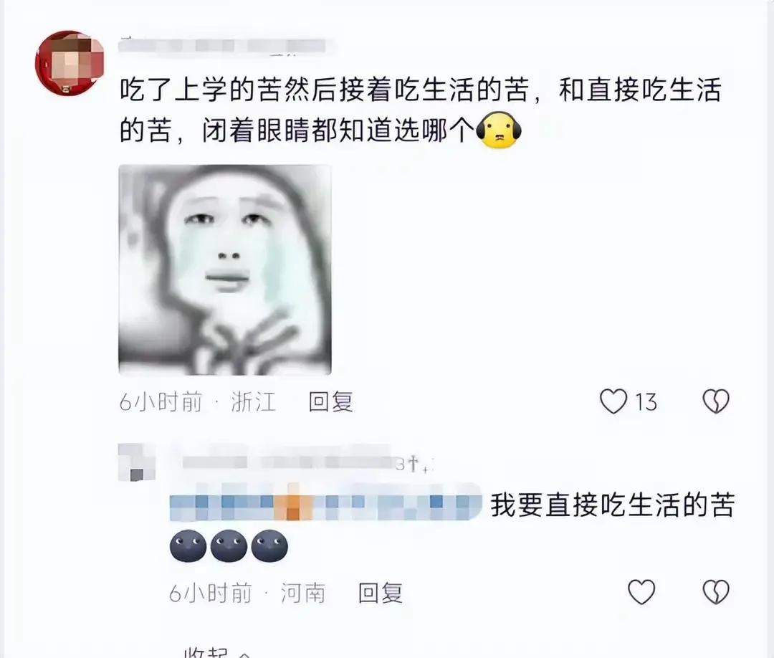Open the red commenter avatar profile
The height and width of the screenshot is (658, 774).
point(70,62)
